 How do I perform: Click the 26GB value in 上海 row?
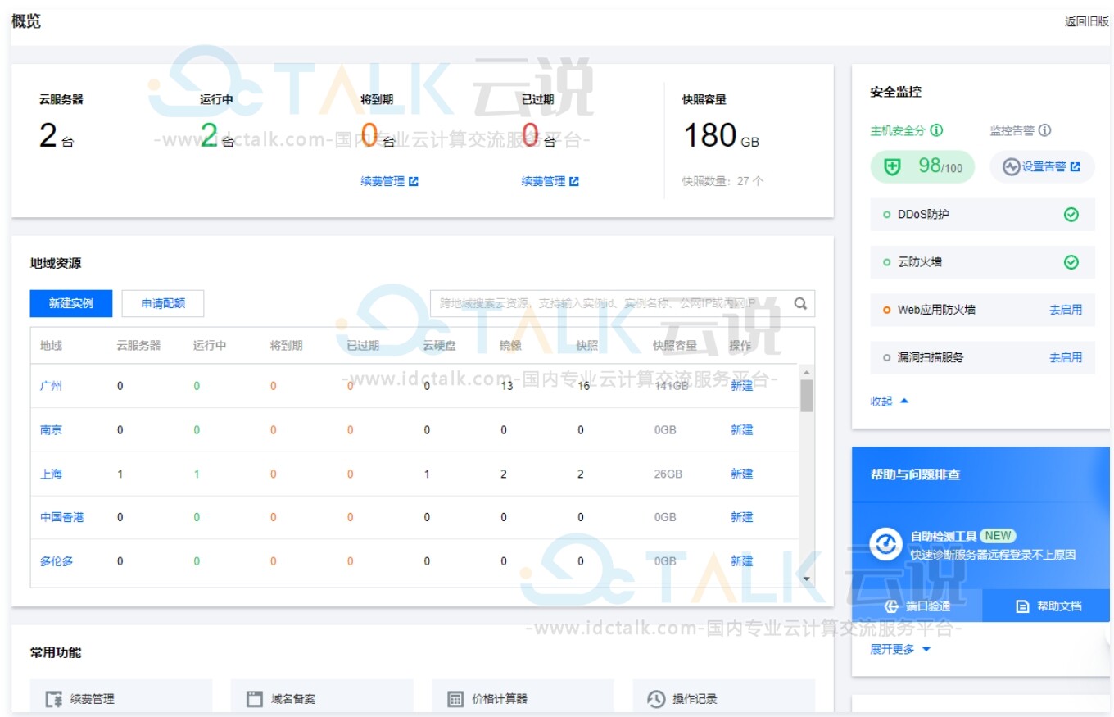point(668,474)
